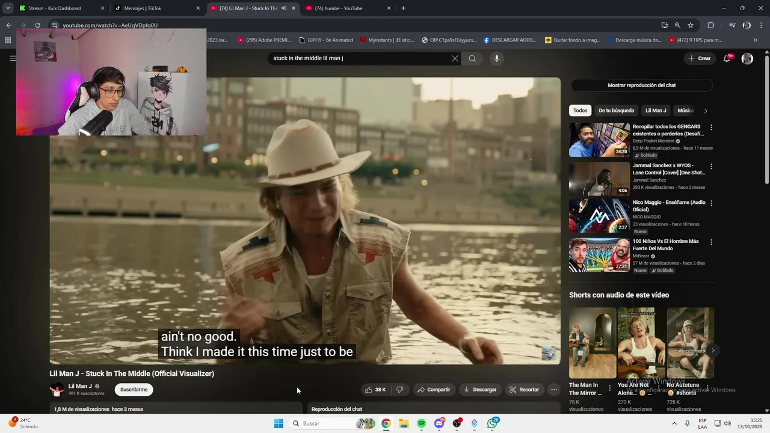Click the YouTube search magnifier button
This screenshot has height=433, width=770.
(472, 58)
